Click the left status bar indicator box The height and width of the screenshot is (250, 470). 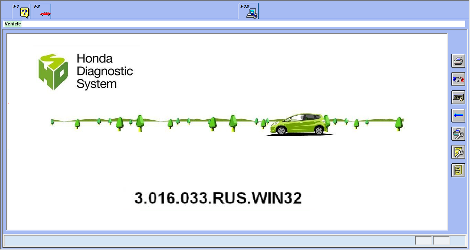pyautogui.click(x=423, y=241)
